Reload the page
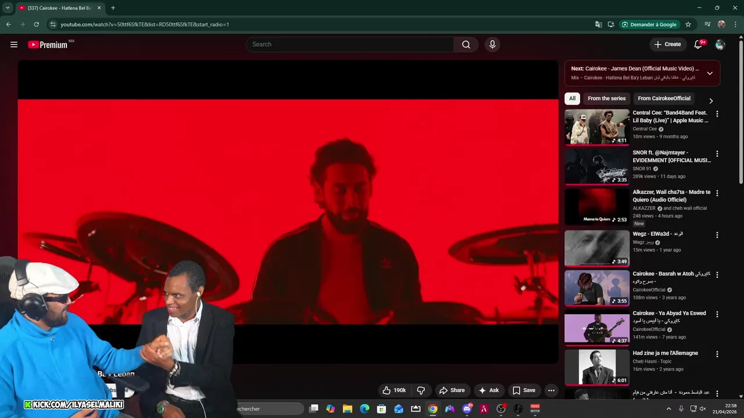The width and height of the screenshot is (744, 418). (x=36, y=24)
